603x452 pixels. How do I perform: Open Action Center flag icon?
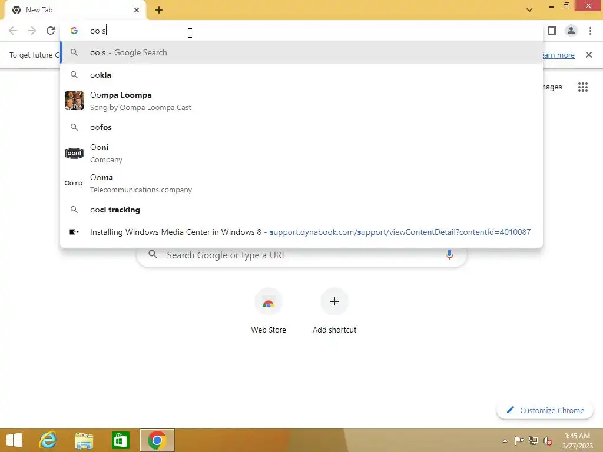519,440
